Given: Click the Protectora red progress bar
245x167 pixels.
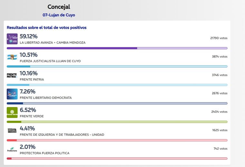Looking at the screenshot, I should click(117, 159).
